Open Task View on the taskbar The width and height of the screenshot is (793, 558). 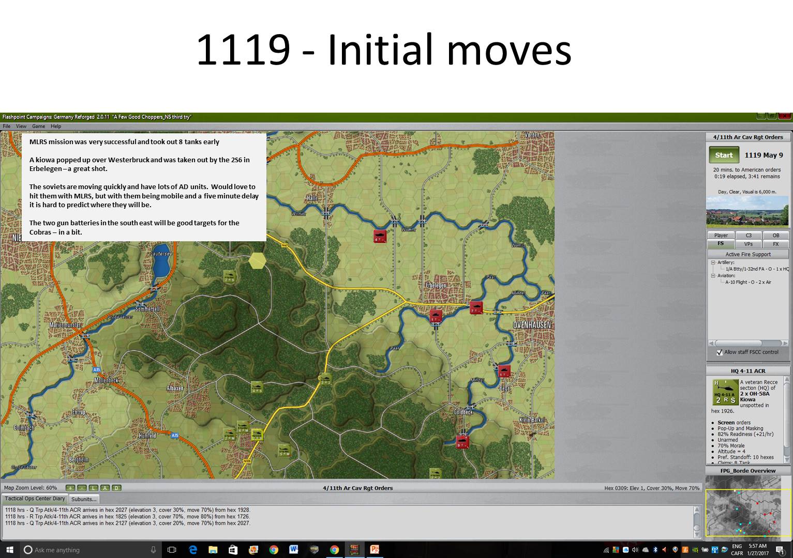point(172,550)
